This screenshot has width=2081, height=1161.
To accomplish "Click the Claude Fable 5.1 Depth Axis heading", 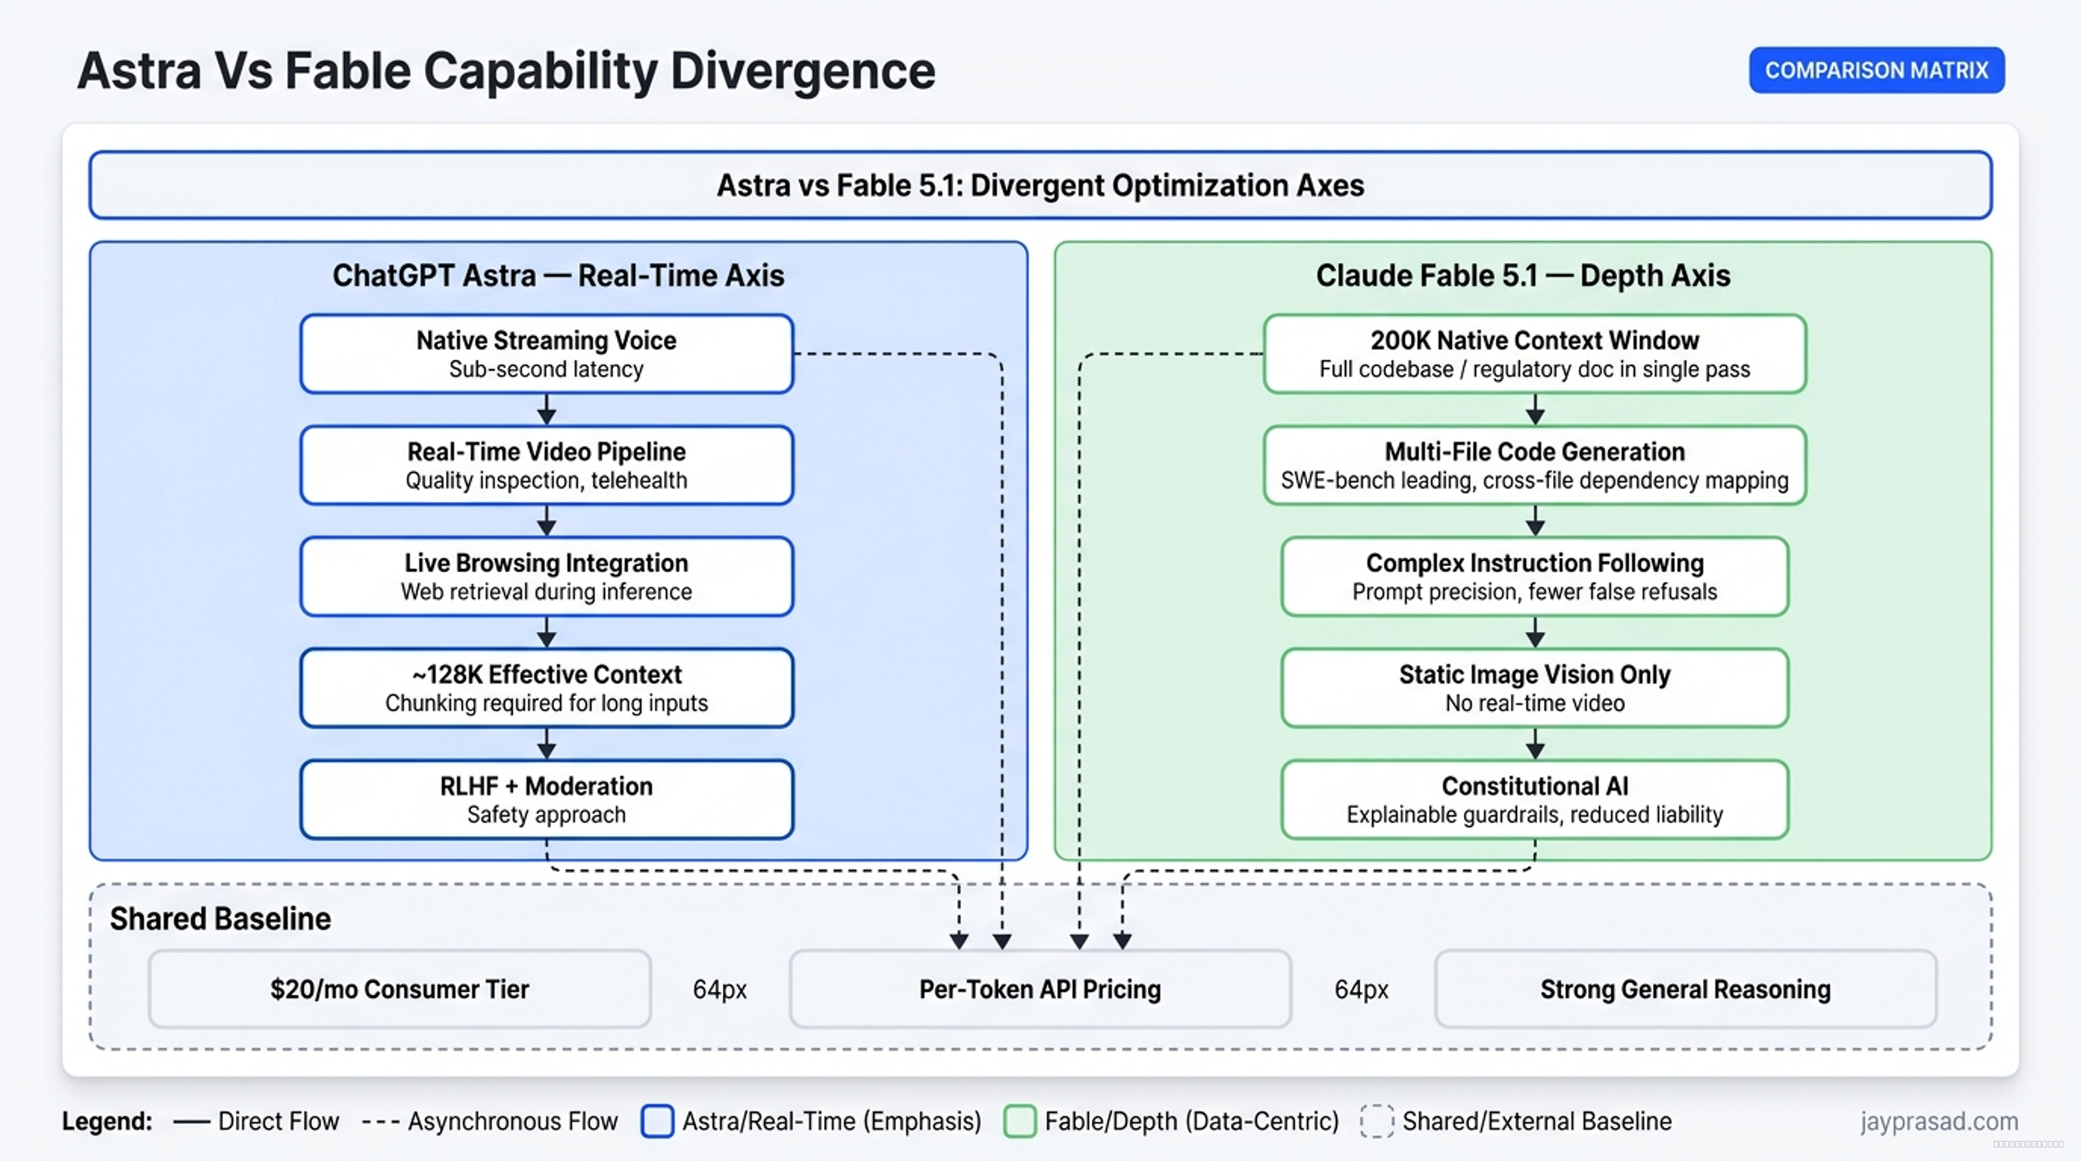I will (x=1523, y=276).
